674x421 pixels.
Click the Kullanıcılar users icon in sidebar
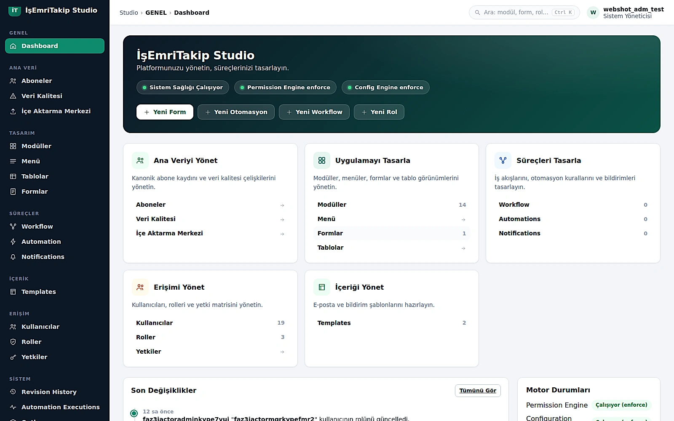point(13,327)
